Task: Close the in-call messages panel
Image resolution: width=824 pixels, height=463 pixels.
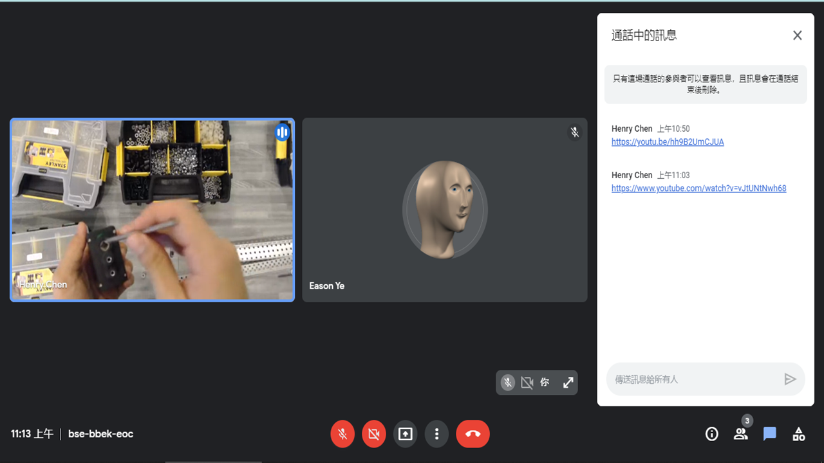Action: (797, 35)
